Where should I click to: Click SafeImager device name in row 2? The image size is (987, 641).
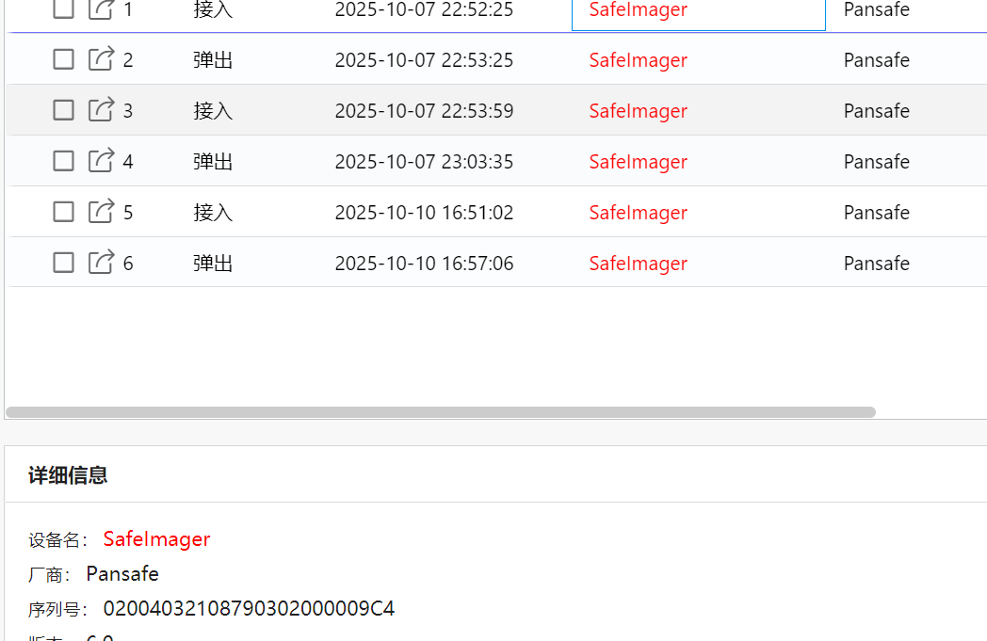(638, 60)
